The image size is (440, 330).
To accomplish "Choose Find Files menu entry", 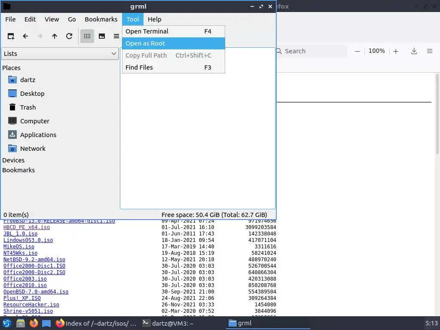I will 174,67.
